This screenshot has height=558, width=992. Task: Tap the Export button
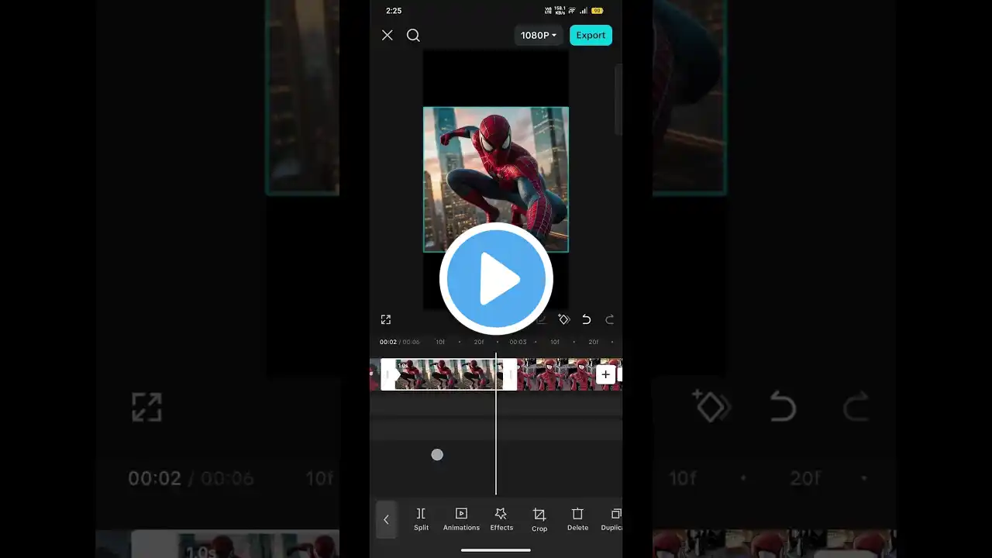(591, 35)
